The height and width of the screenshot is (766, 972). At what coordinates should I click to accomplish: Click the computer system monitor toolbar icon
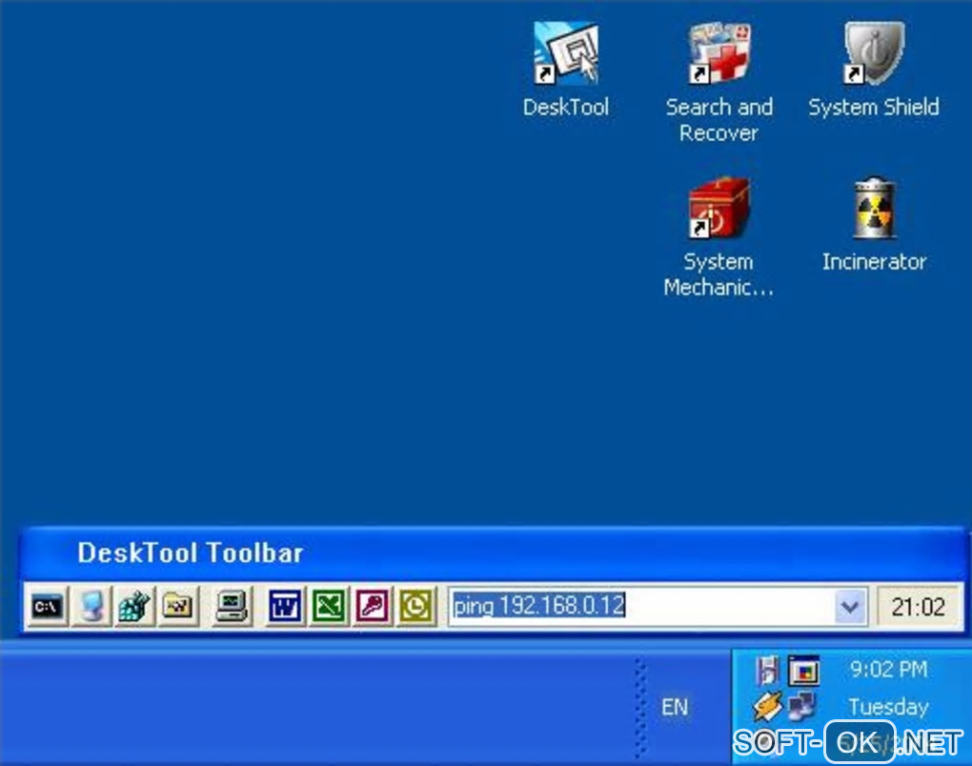pos(232,607)
